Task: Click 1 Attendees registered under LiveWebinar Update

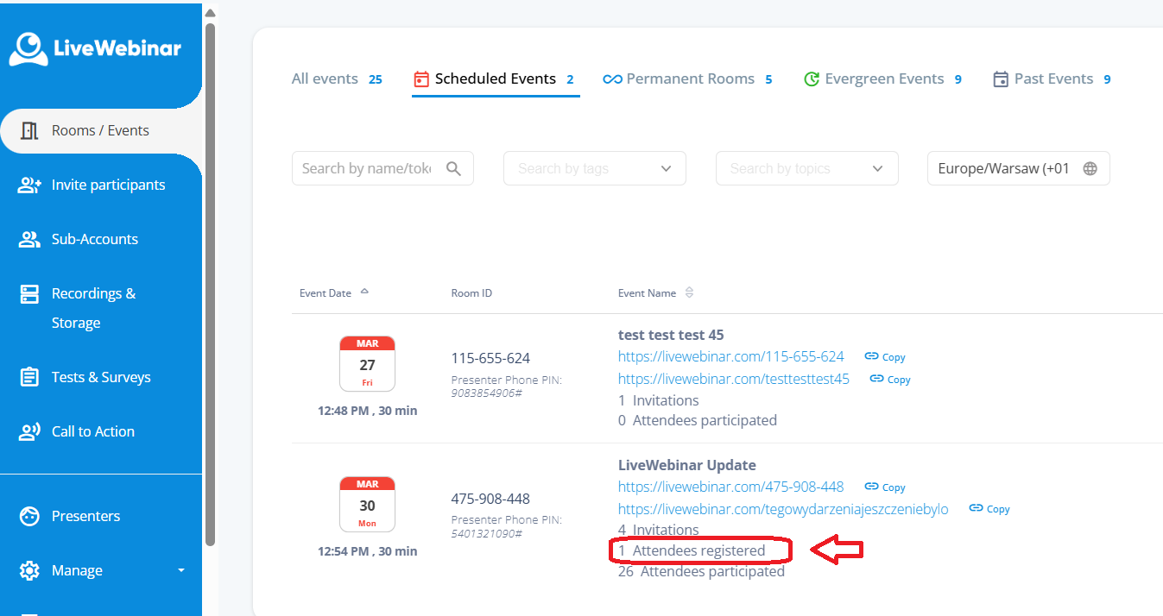Action: (692, 550)
